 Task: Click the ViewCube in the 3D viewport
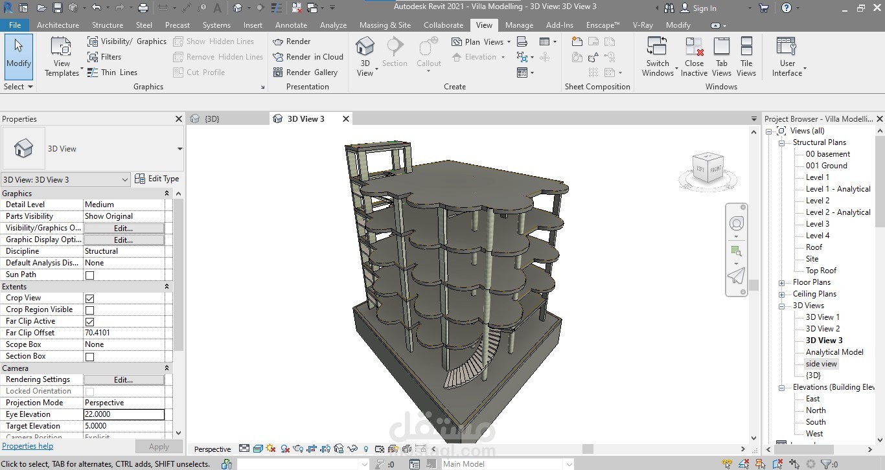[x=707, y=170]
